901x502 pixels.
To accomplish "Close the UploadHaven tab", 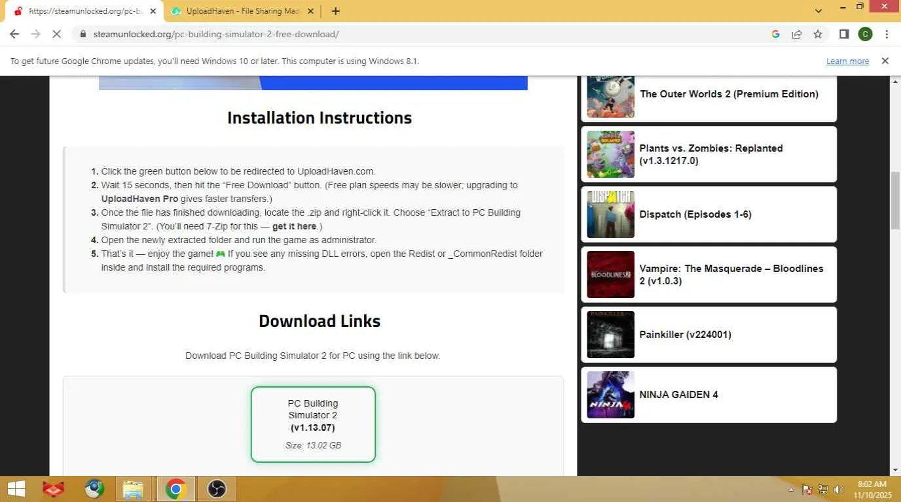I will [310, 11].
